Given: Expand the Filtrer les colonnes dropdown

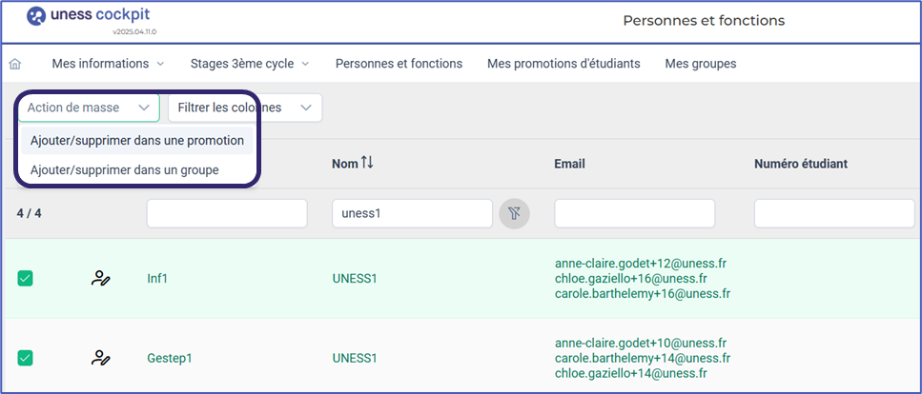Looking at the screenshot, I should coord(245,108).
